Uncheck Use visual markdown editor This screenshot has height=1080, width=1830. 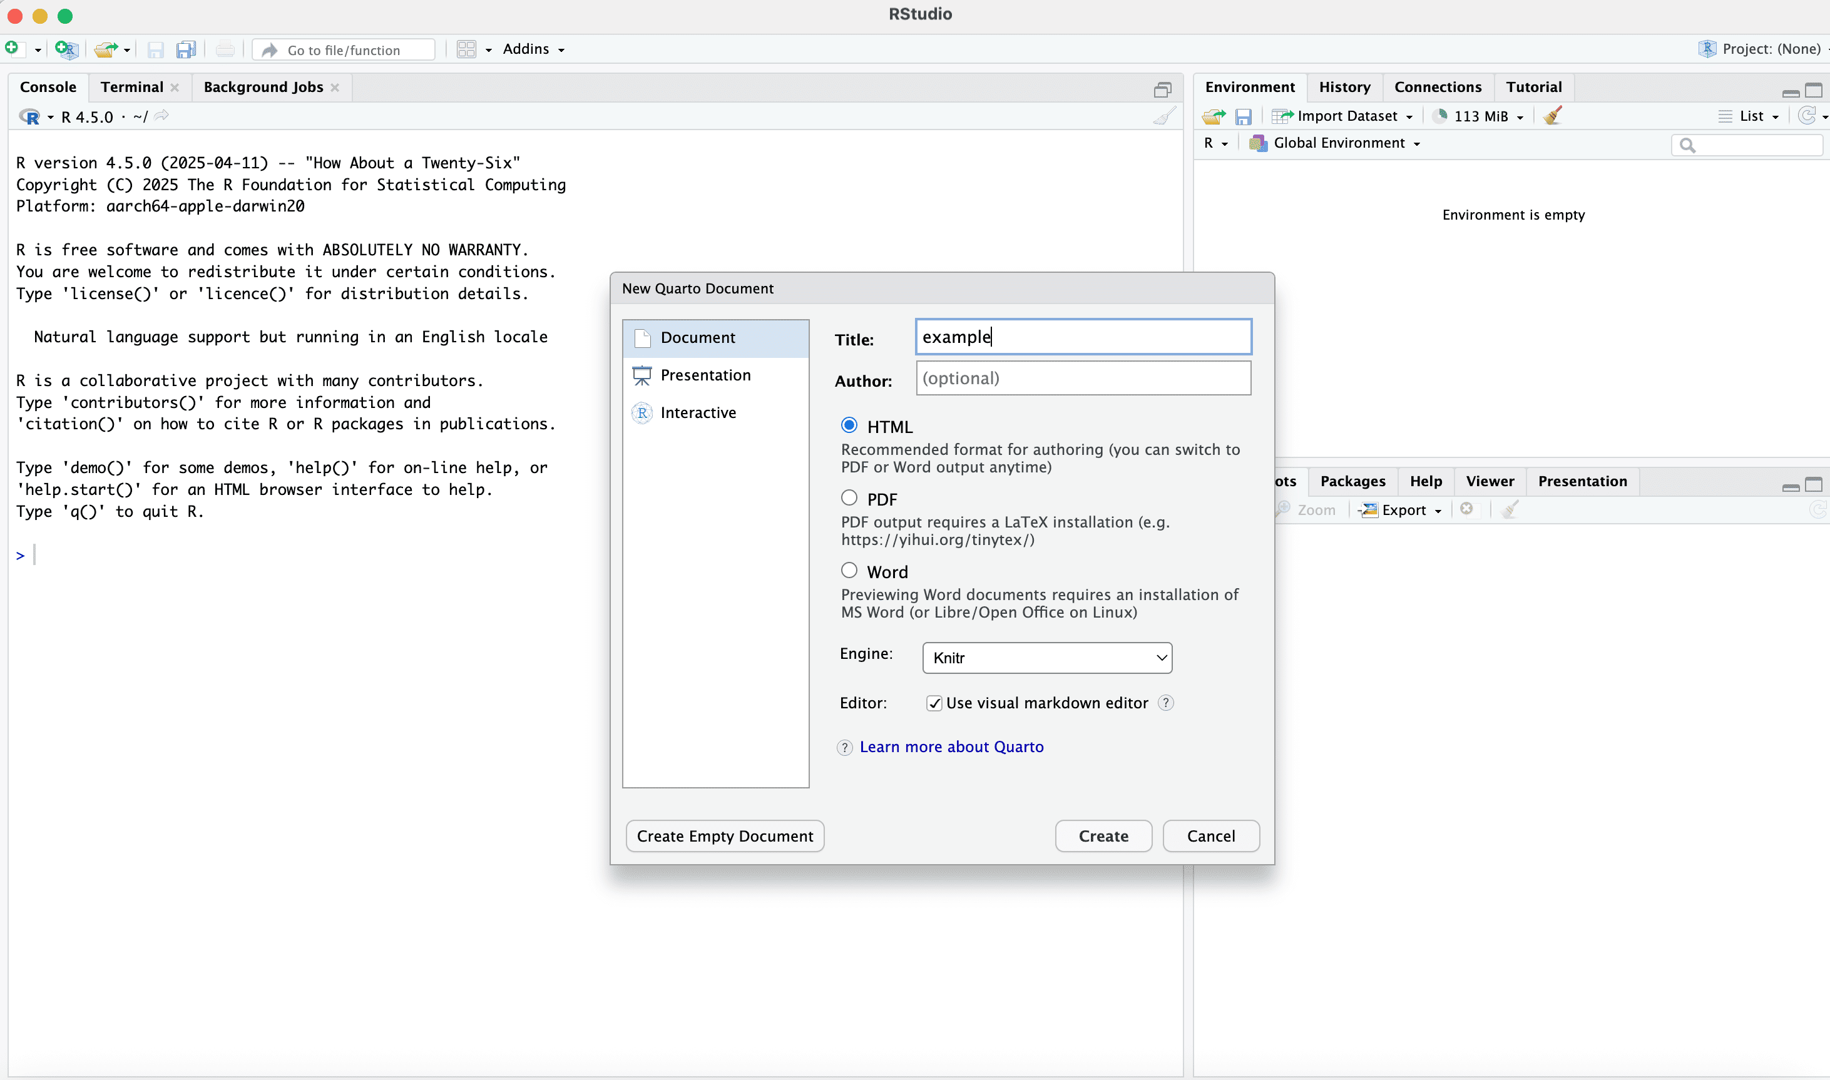pos(934,703)
